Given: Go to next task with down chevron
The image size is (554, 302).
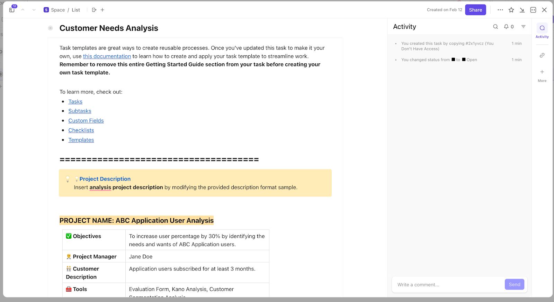Looking at the screenshot, I should tap(34, 10).
